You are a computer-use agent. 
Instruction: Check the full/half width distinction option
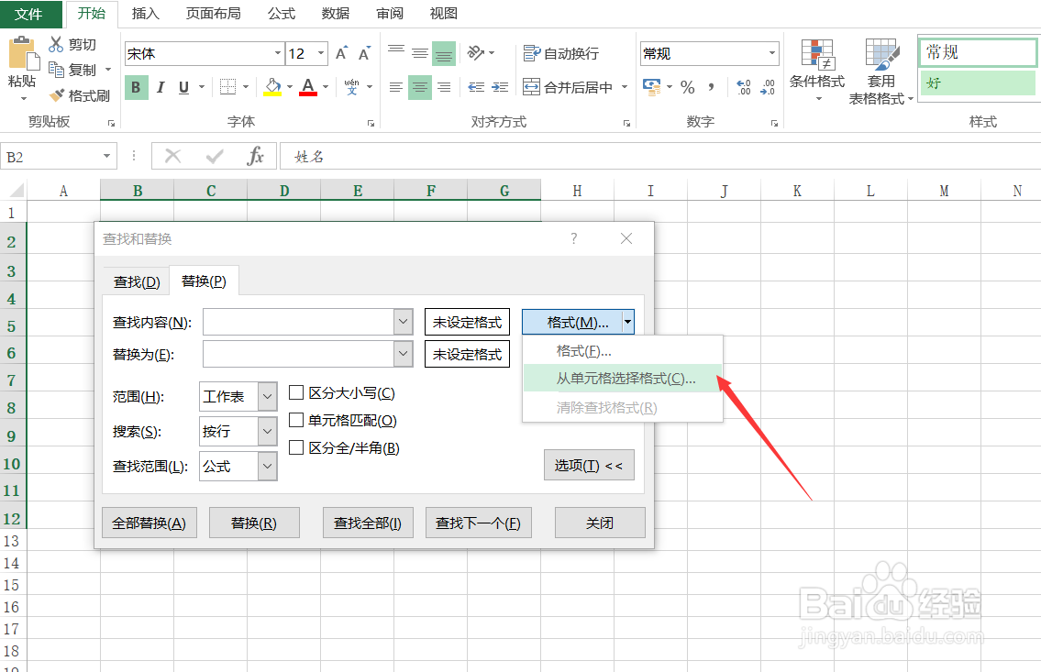[296, 447]
